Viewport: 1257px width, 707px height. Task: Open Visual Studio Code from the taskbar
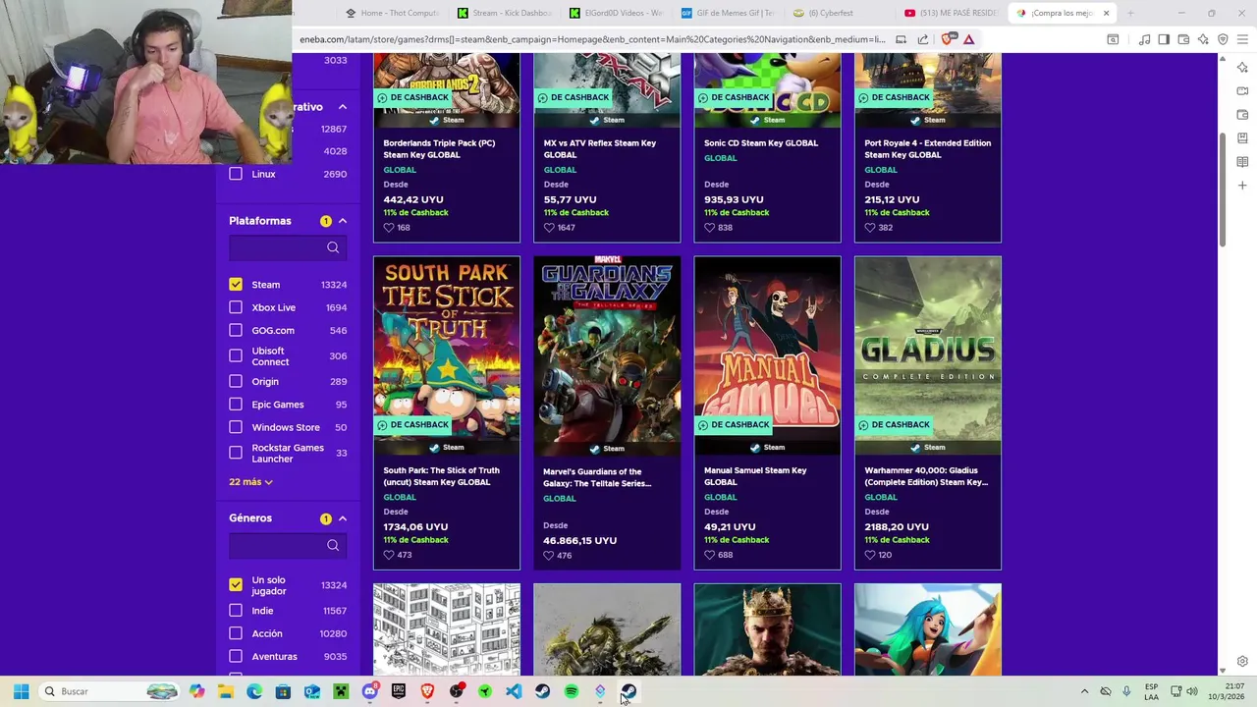[x=514, y=691]
